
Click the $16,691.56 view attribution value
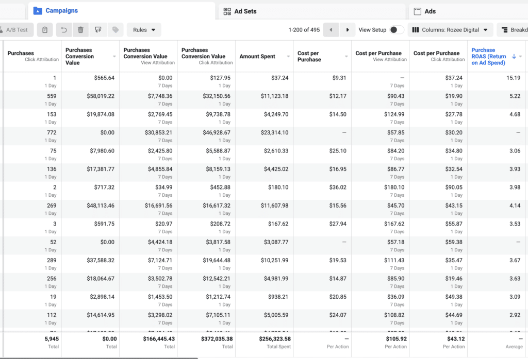tap(159, 206)
